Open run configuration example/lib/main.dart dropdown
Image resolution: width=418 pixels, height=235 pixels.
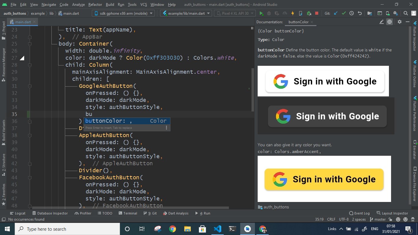(x=186, y=13)
